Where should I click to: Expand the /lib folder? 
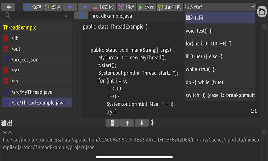click(x=6, y=38)
